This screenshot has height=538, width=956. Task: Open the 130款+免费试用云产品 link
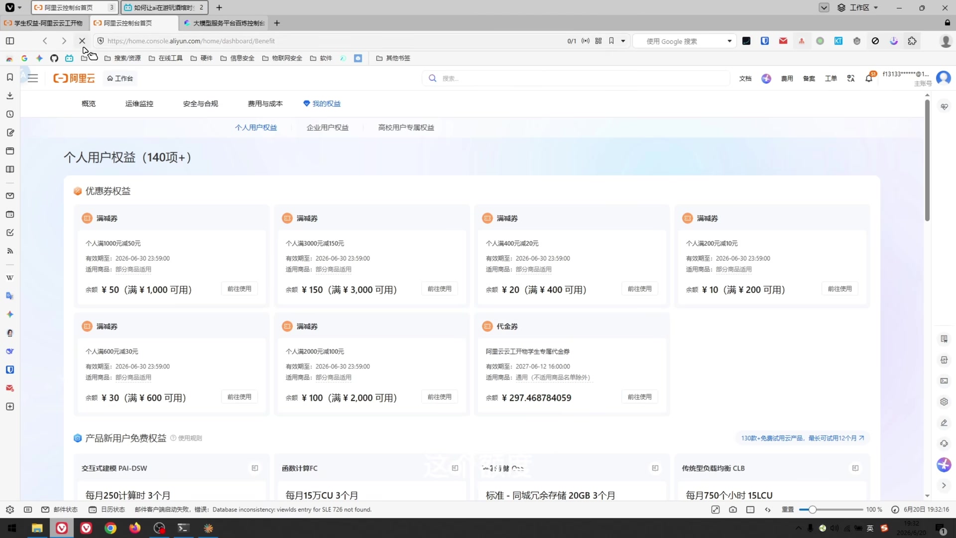tap(803, 438)
